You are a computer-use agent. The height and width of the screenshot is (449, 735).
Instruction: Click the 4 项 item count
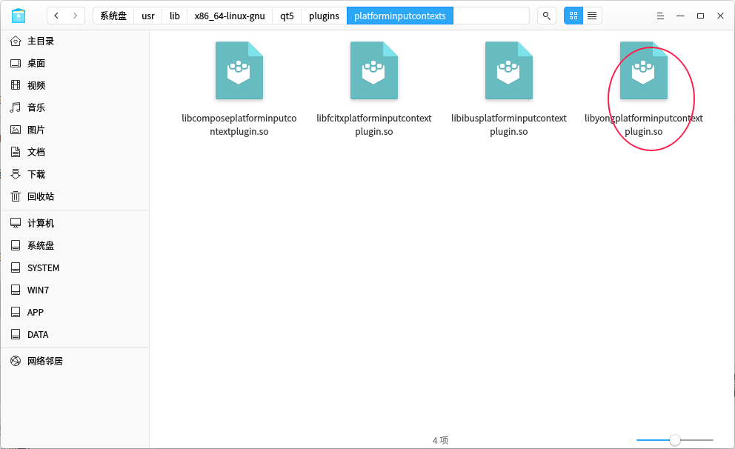click(440, 441)
